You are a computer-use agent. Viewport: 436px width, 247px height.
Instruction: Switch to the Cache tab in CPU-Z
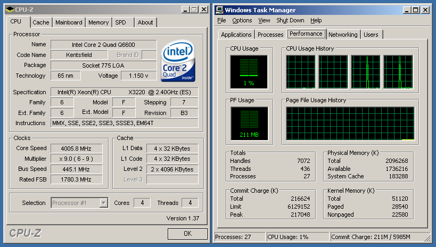tap(41, 22)
